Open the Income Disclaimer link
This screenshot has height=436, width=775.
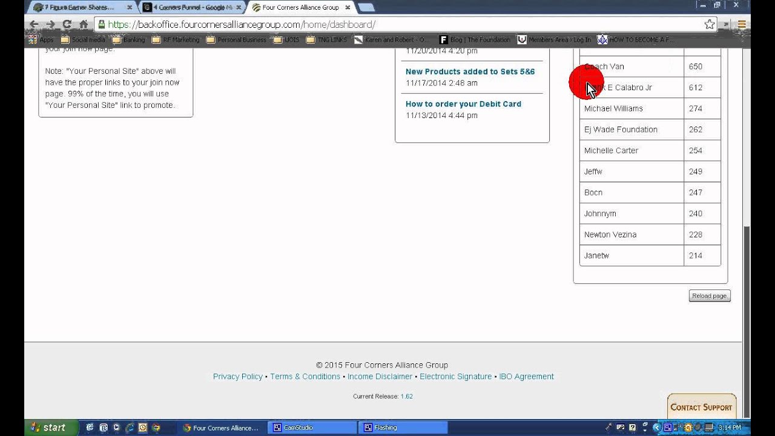(x=380, y=377)
